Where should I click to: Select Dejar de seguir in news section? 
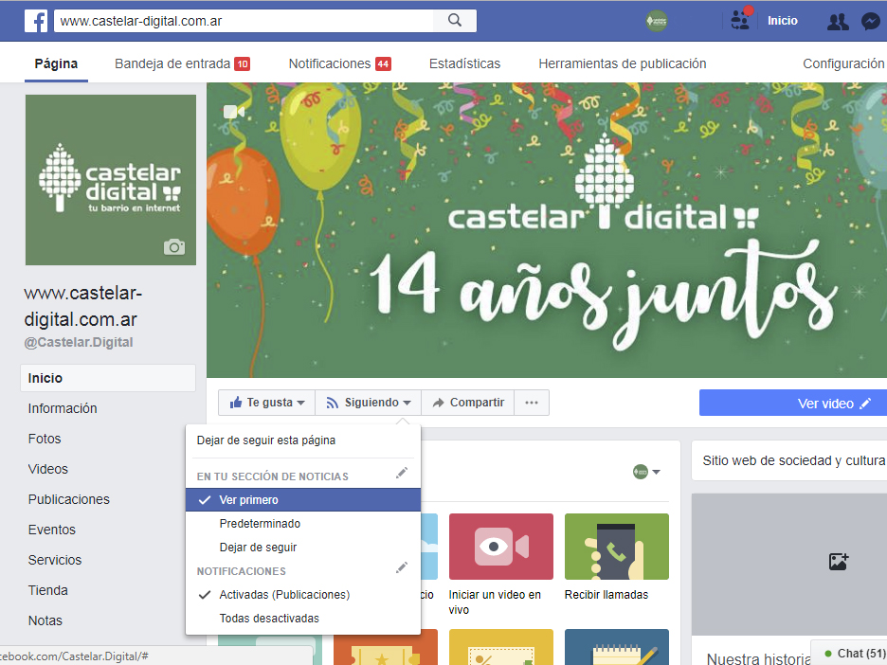pyautogui.click(x=303, y=548)
